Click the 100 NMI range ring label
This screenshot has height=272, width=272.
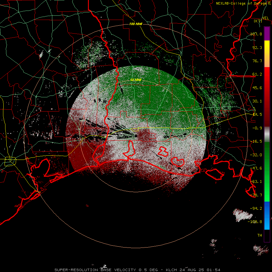click(136, 24)
